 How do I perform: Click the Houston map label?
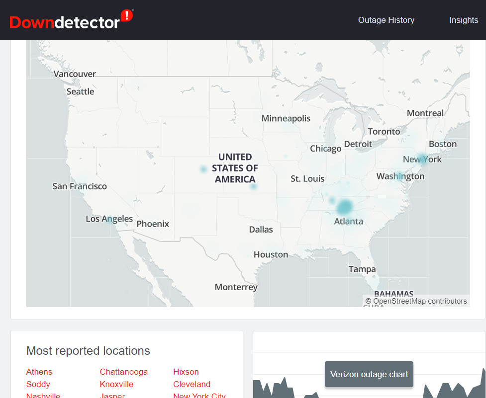tap(271, 255)
